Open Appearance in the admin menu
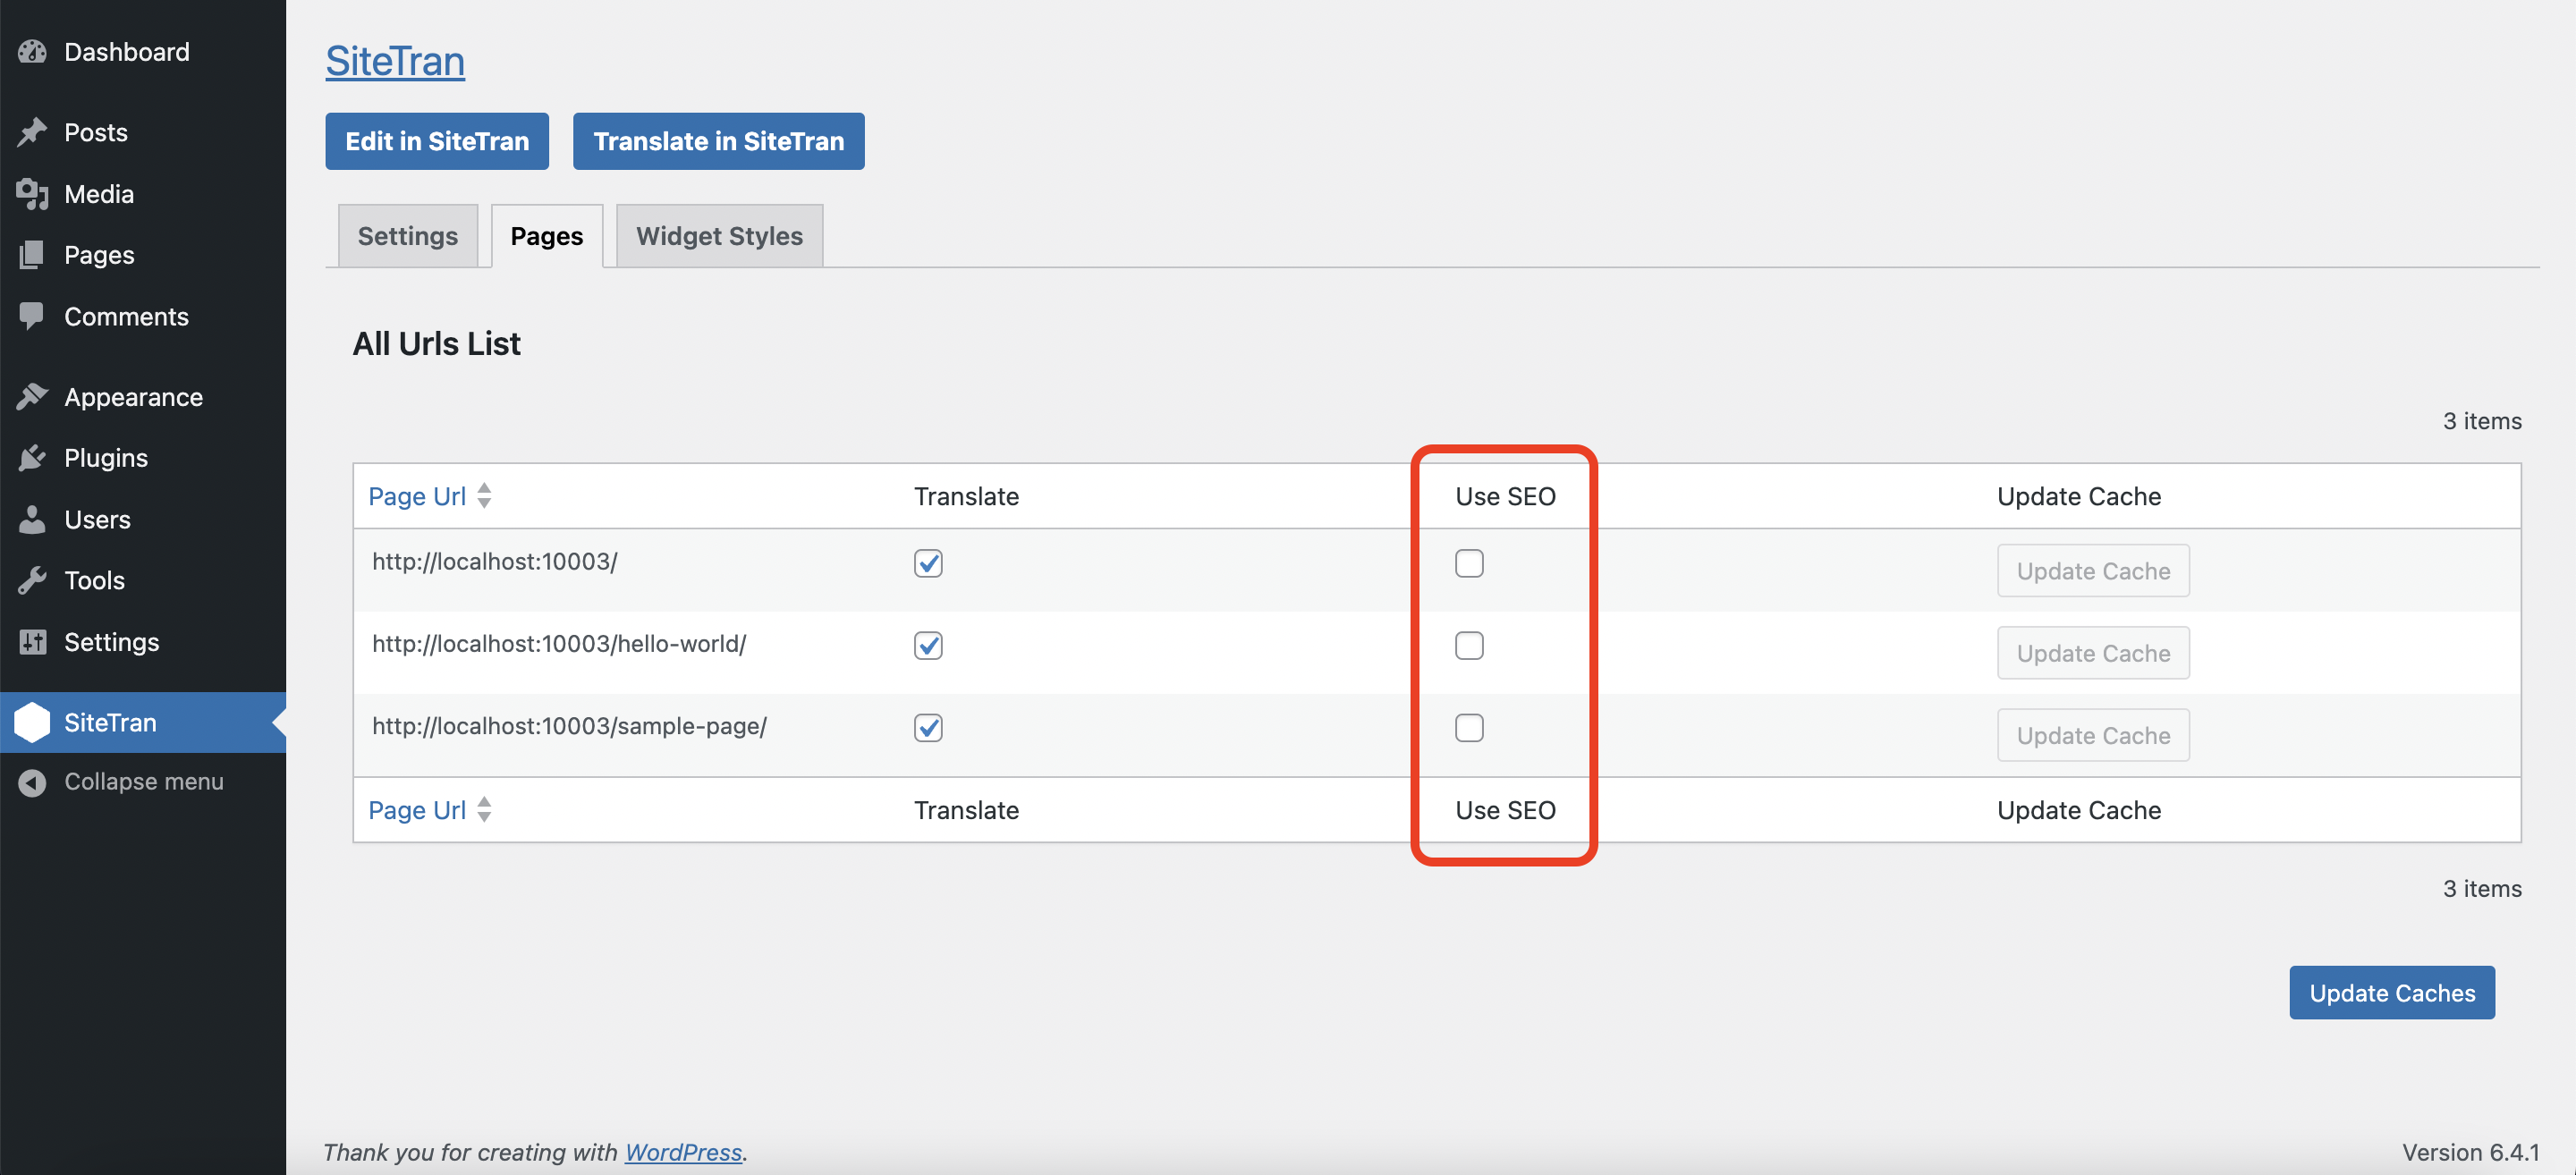This screenshot has height=1175, width=2576. coord(143,397)
